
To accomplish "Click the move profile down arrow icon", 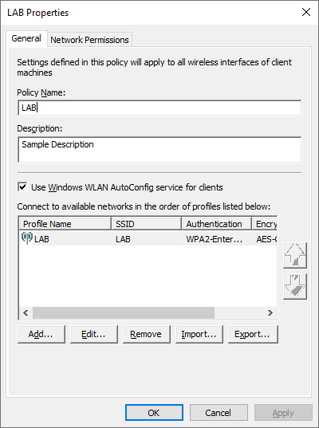I will point(295,286).
